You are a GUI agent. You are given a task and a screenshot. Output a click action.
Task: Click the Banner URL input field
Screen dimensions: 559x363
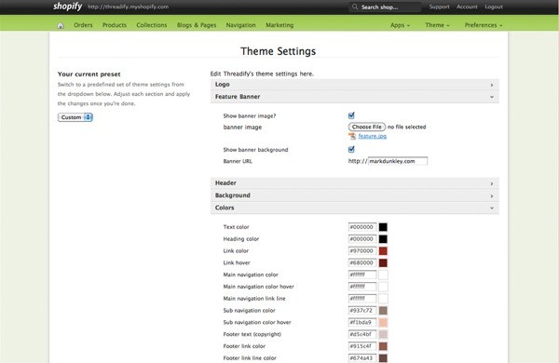(398, 161)
